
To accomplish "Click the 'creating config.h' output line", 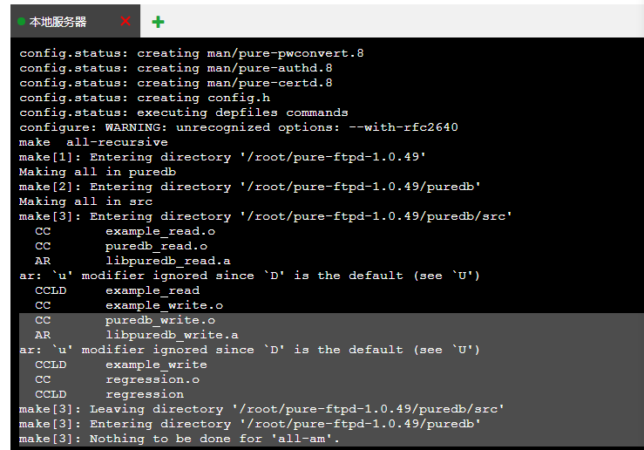I will tap(145, 98).
